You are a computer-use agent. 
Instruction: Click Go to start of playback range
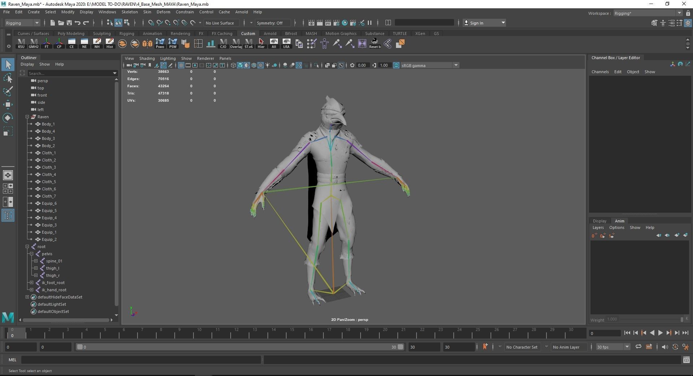[627, 333]
